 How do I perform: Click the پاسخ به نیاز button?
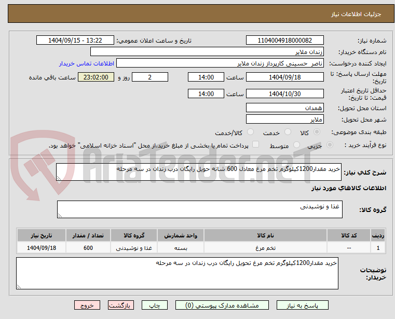tap(302, 305)
